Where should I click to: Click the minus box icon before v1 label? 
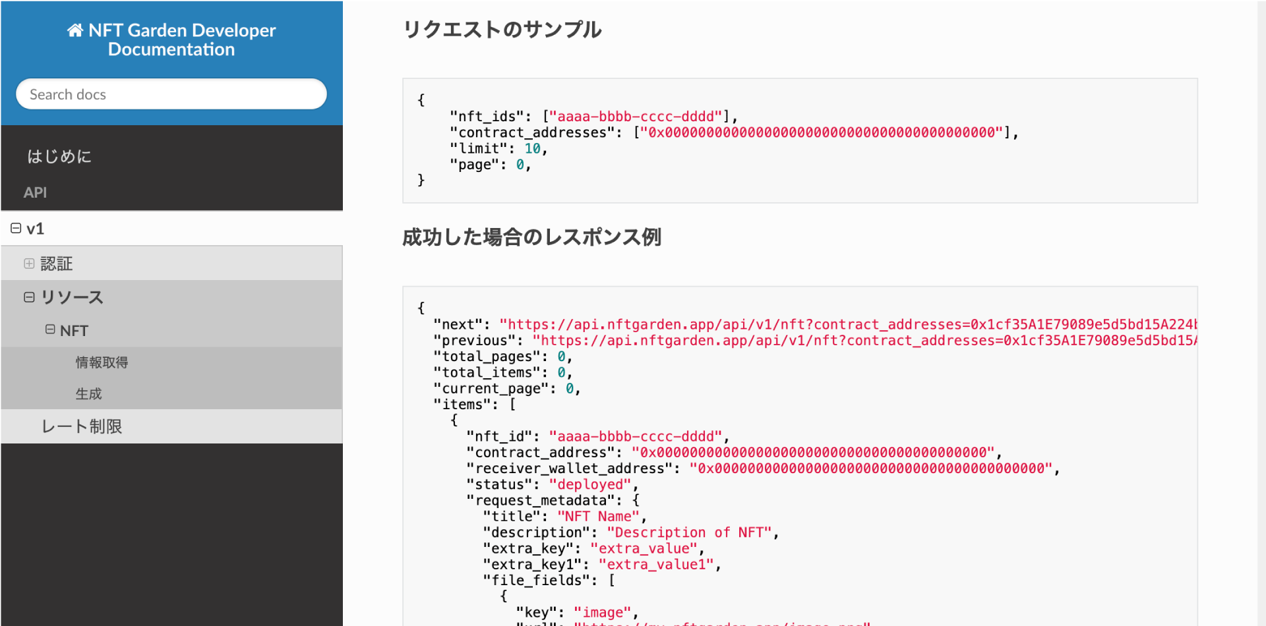pos(15,227)
